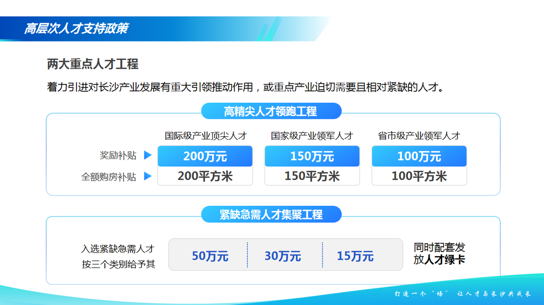Click the bold 人才绿卡 text
The height and width of the screenshot is (305, 544).
click(445, 260)
